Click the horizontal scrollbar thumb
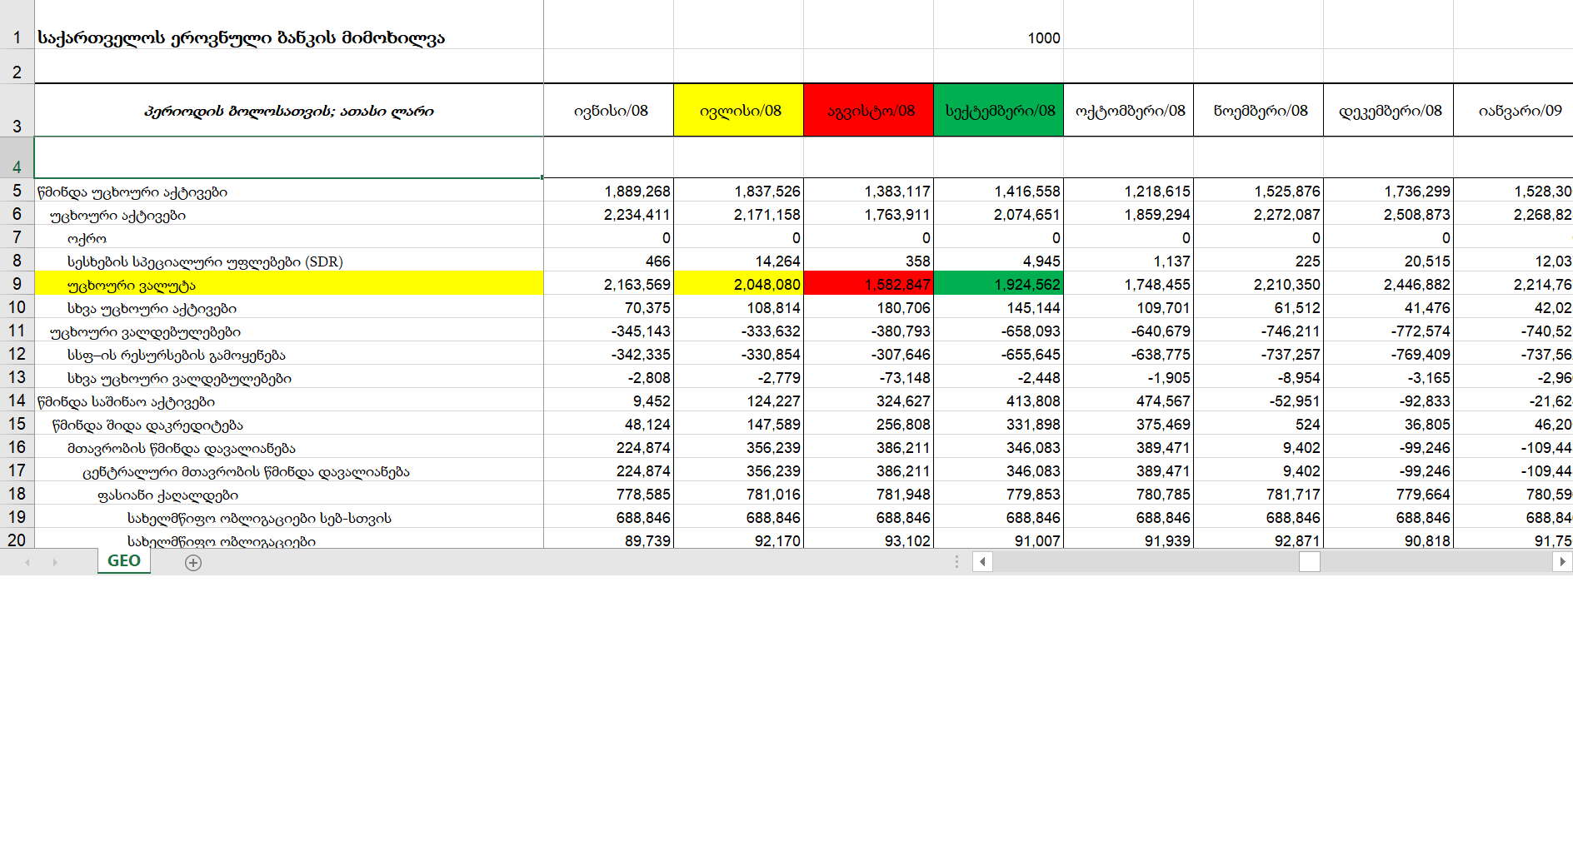 [x=1309, y=562]
